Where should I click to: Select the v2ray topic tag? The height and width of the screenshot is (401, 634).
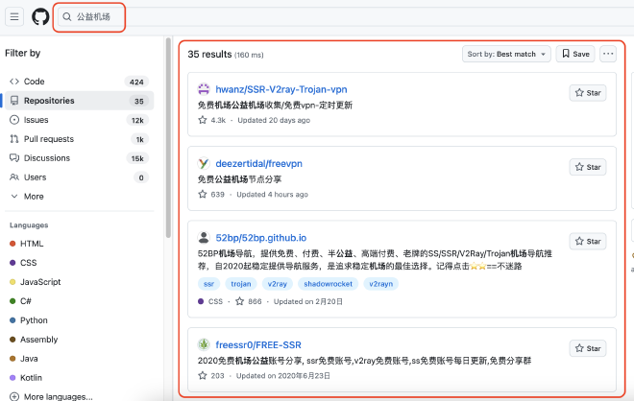pyautogui.click(x=278, y=284)
